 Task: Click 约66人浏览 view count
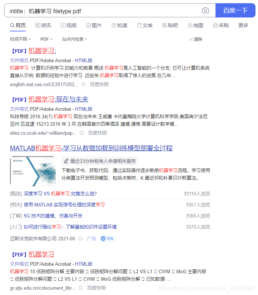click(198, 216)
